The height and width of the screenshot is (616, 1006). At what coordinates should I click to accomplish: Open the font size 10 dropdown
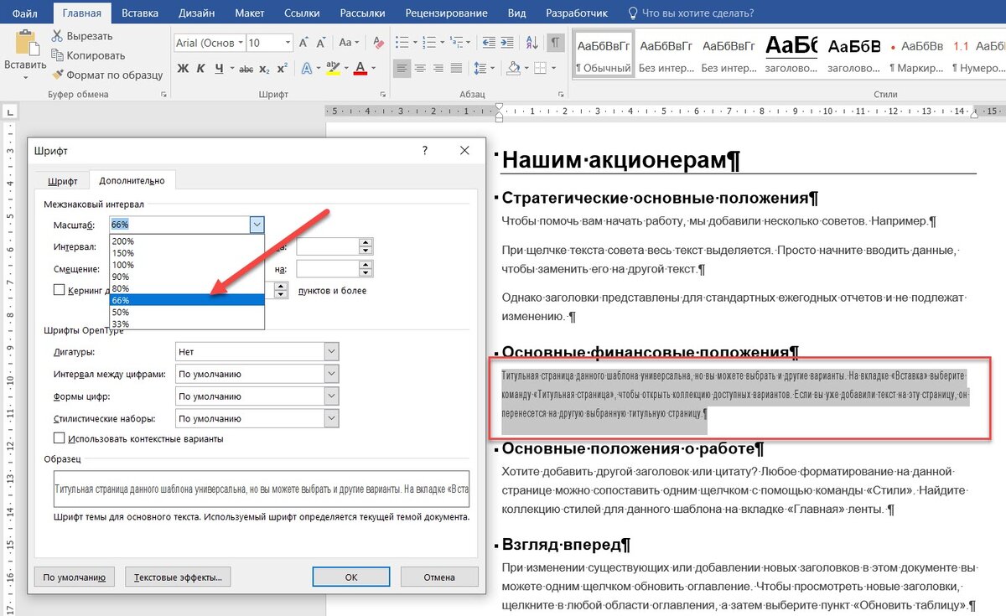(288, 43)
